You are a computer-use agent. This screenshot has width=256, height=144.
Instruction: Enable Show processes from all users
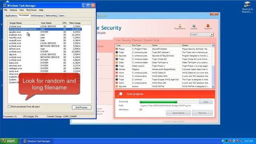pos(9,107)
